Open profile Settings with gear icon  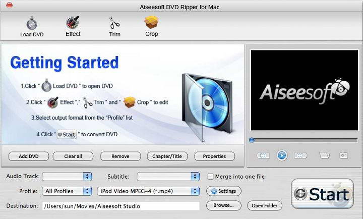pos(224,191)
